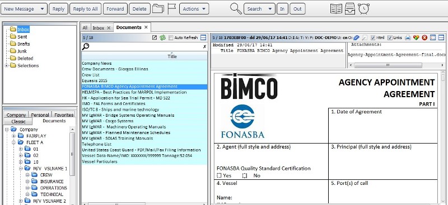This screenshot has height=205, width=448.
Task: Click the red delete circle icon in preview header
Action: pos(424,37)
